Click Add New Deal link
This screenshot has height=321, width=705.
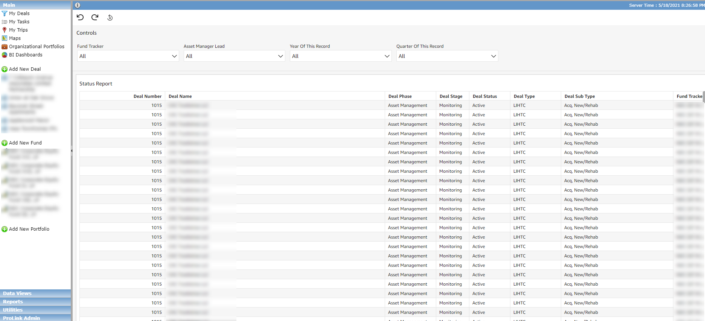point(25,69)
